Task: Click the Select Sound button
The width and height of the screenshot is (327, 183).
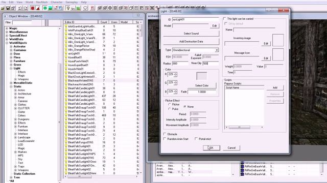Action: pos(191,34)
